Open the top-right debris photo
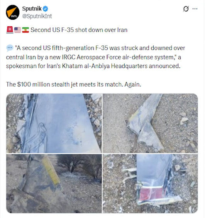Image resolution: width=205 pixels, height=218 pixels. pyautogui.click(x=150, y=123)
